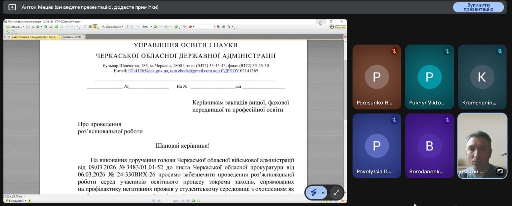512x206 pixels.
Task: Click muted microphone icon on Peresunko tile
Action: coord(394,51)
